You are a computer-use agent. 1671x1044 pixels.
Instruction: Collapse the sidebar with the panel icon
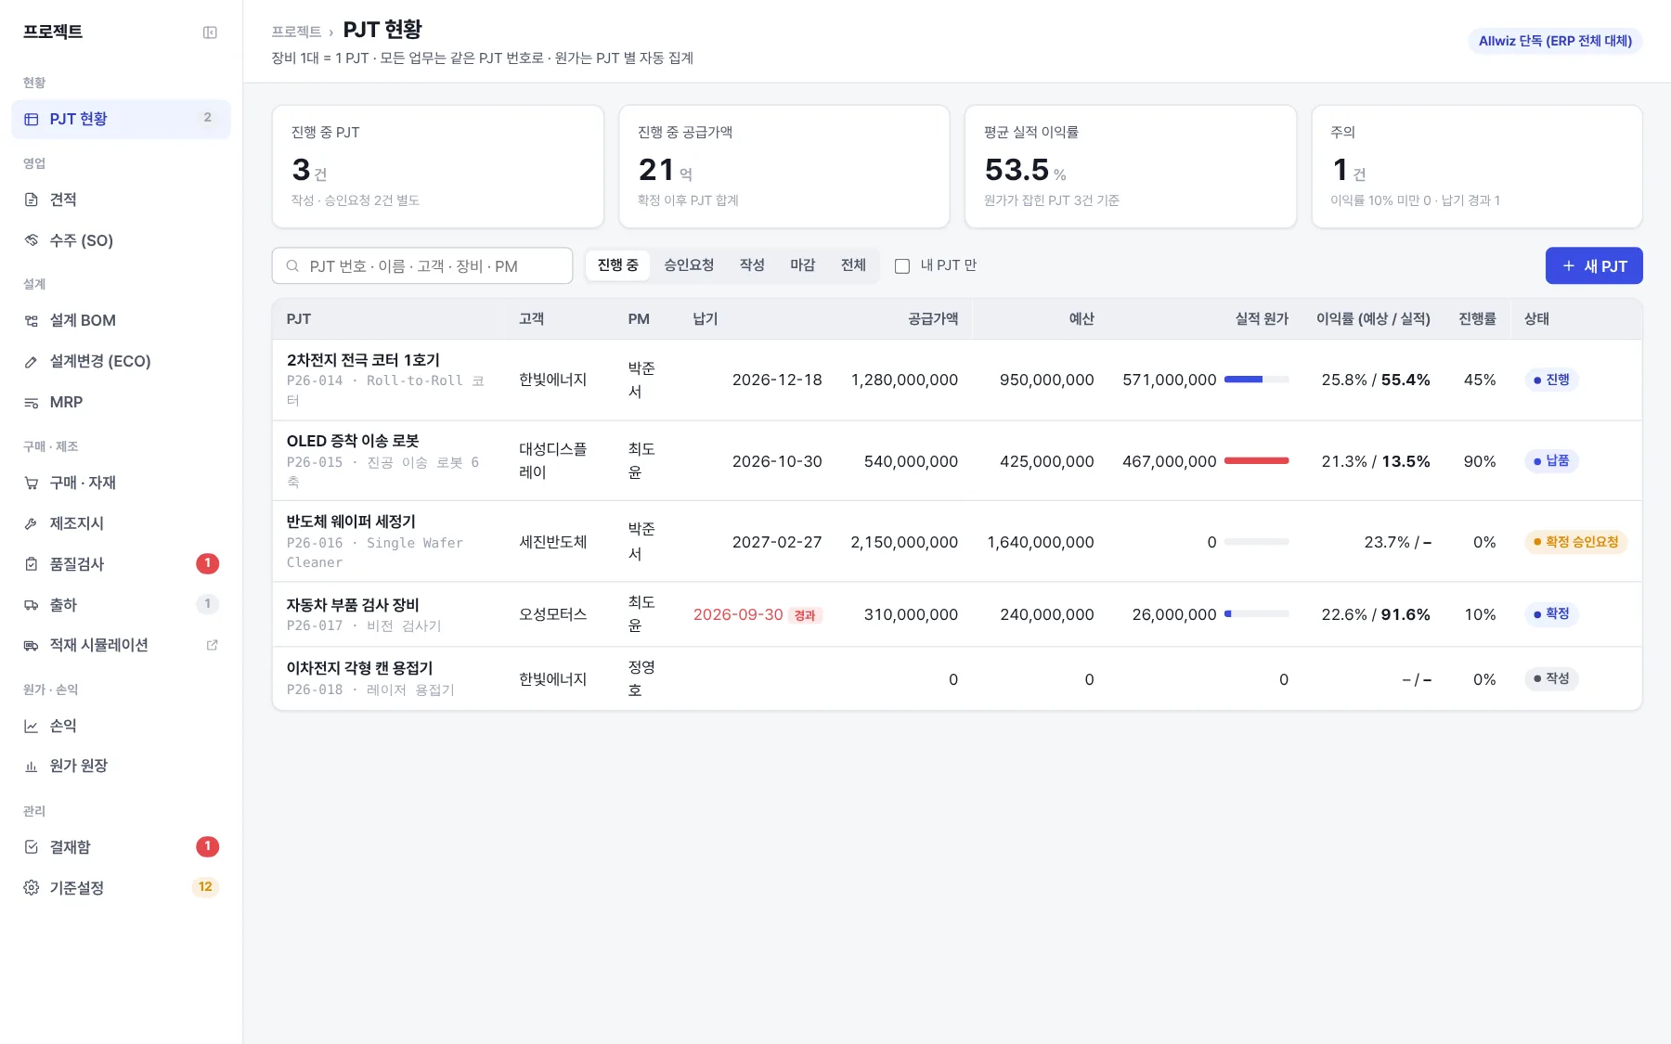[210, 32]
